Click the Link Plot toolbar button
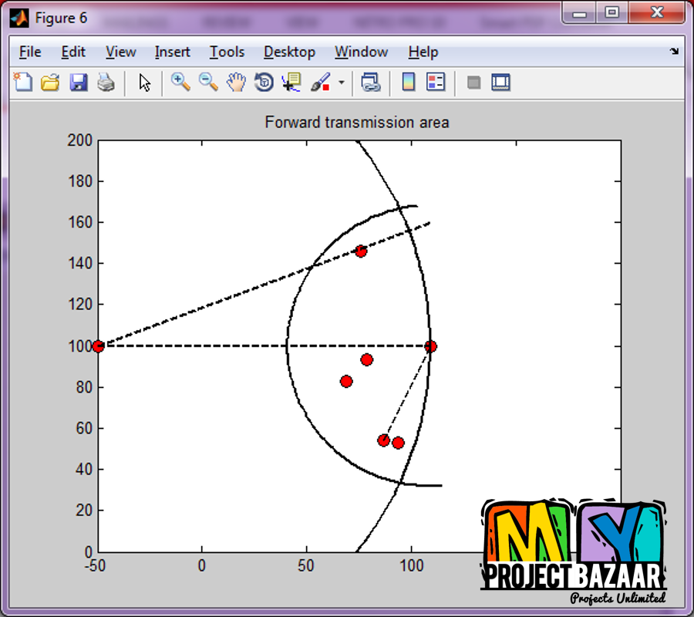Image resolution: width=694 pixels, height=617 pixels. (371, 83)
